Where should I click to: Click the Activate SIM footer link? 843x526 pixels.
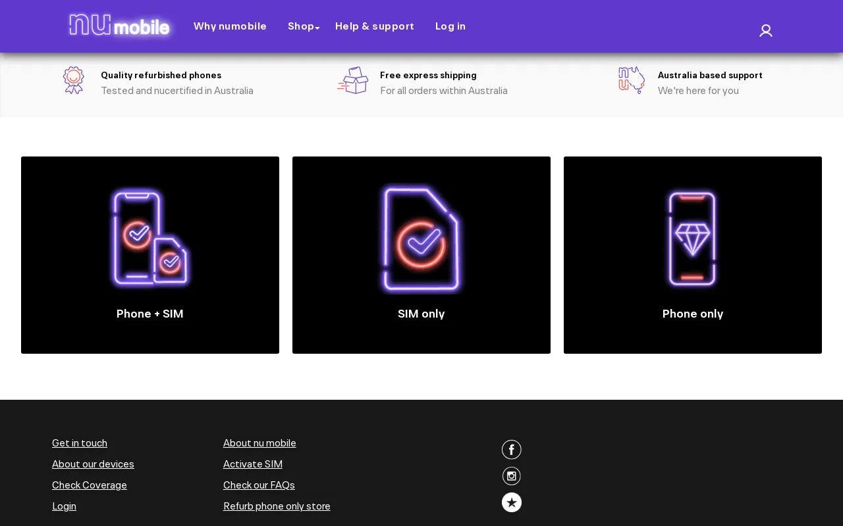[x=253, y=464]
